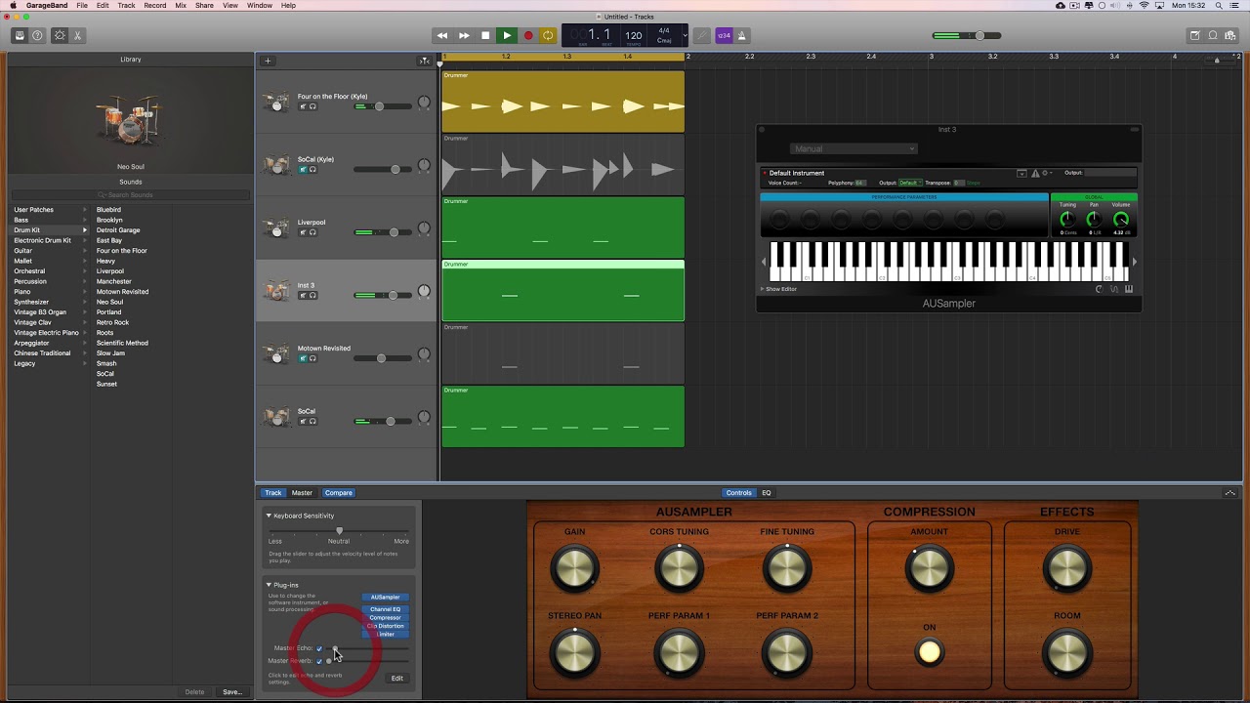Image resolution: width=1250 pixels, height=703 pixels.
Task: Click the pan knob on Inst 3 track
Action: [424, 292]
